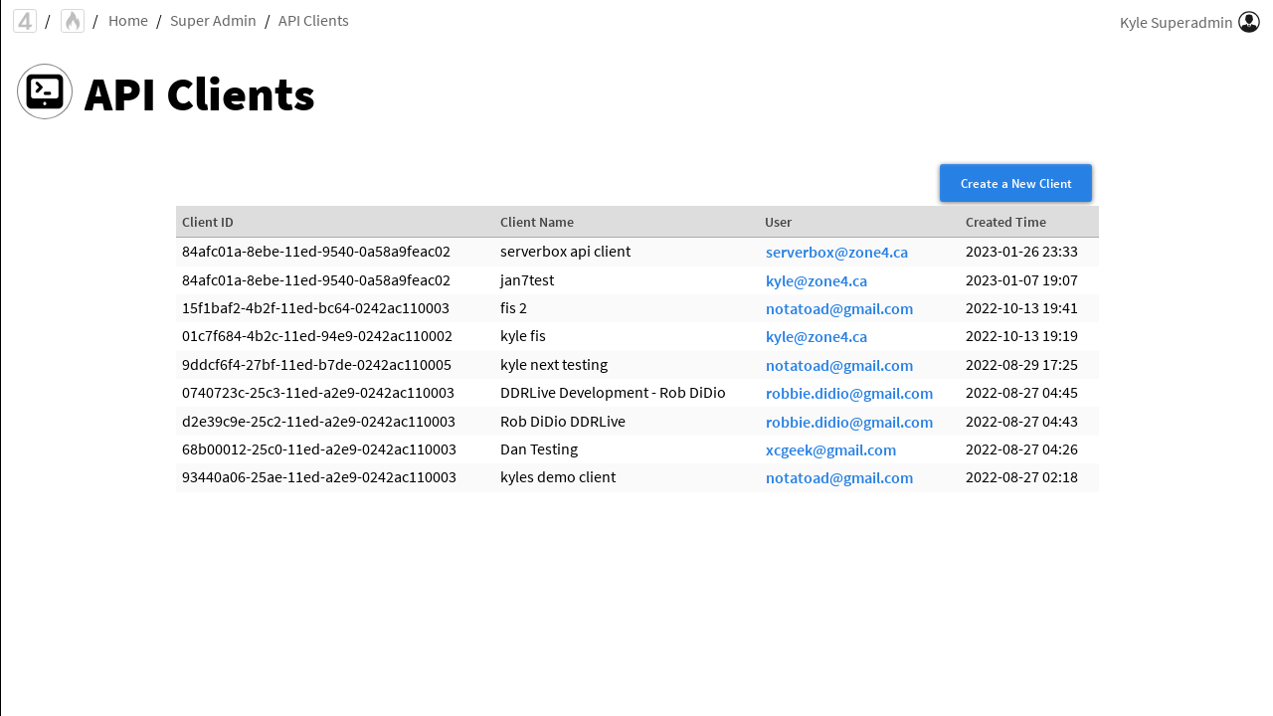Open notatoad@gmail.com link for fis 2

coord(838,309)
